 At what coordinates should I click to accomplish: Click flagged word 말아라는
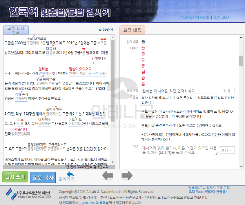tap(45, 73)
